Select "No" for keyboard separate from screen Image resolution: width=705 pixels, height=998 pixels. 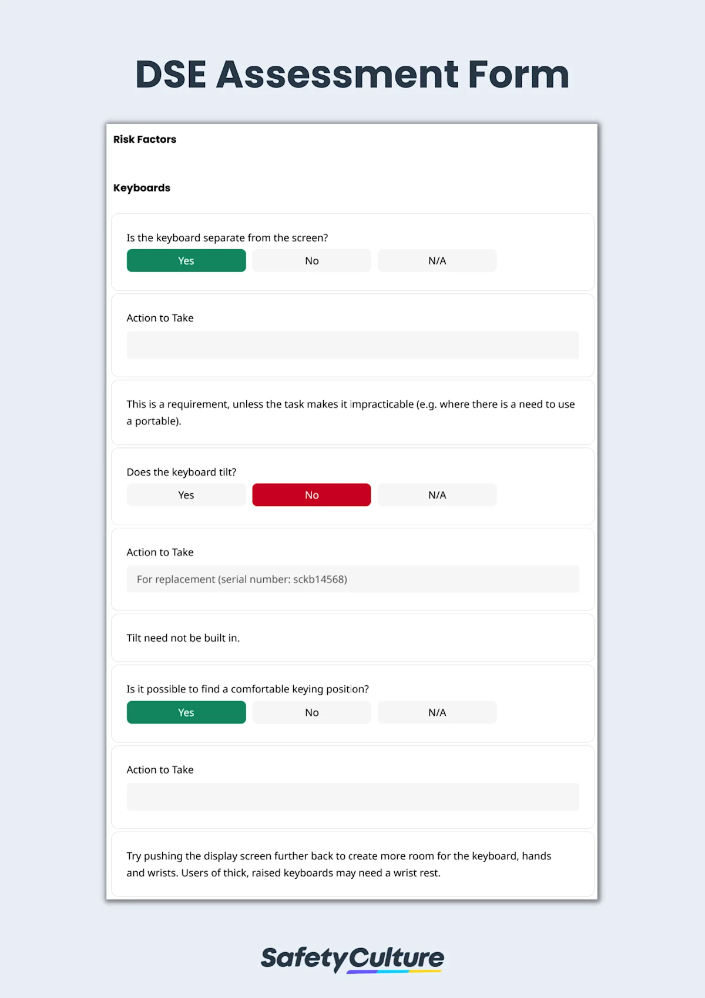click(x=311, y=260)
